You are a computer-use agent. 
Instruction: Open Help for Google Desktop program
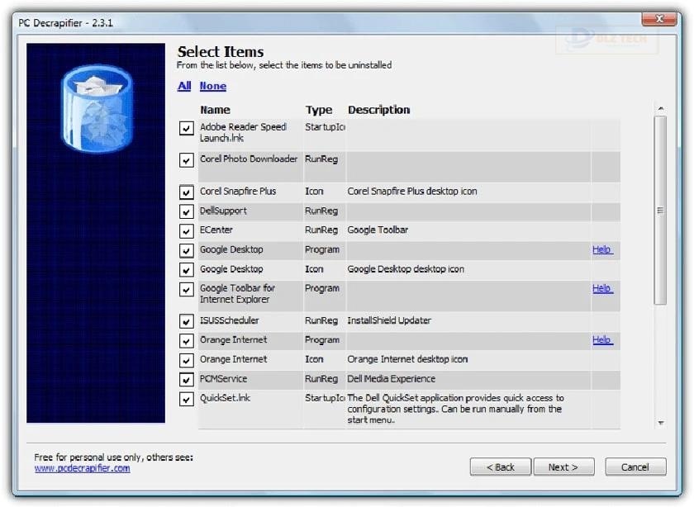(x=602, y=249)
